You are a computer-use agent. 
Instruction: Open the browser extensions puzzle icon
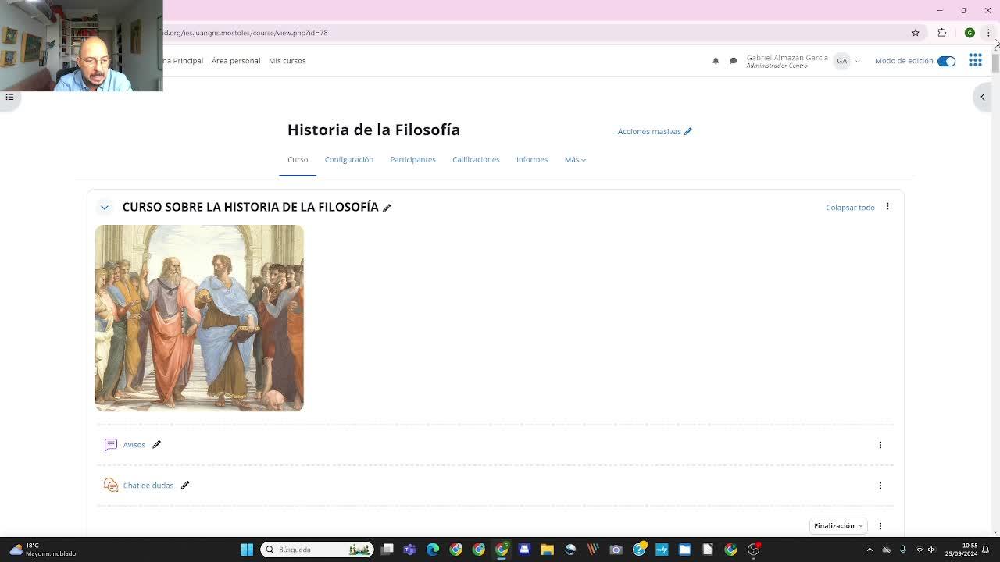click(x=942, y=33)
